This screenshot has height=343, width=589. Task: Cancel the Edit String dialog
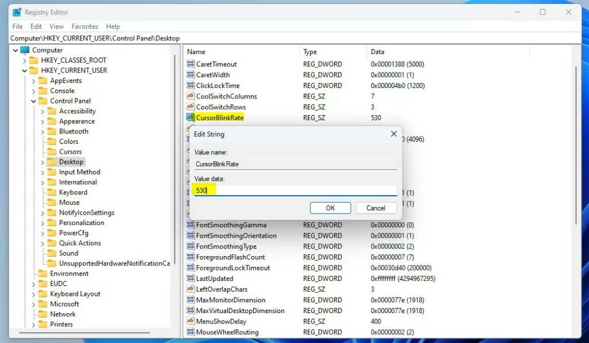(x=376, y=208)
